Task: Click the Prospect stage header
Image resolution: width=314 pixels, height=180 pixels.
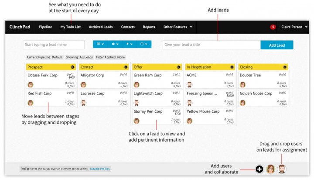Action: pos(51,67)
